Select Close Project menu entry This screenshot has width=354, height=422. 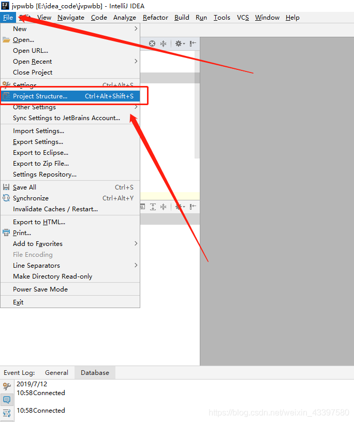pos(70,72)
